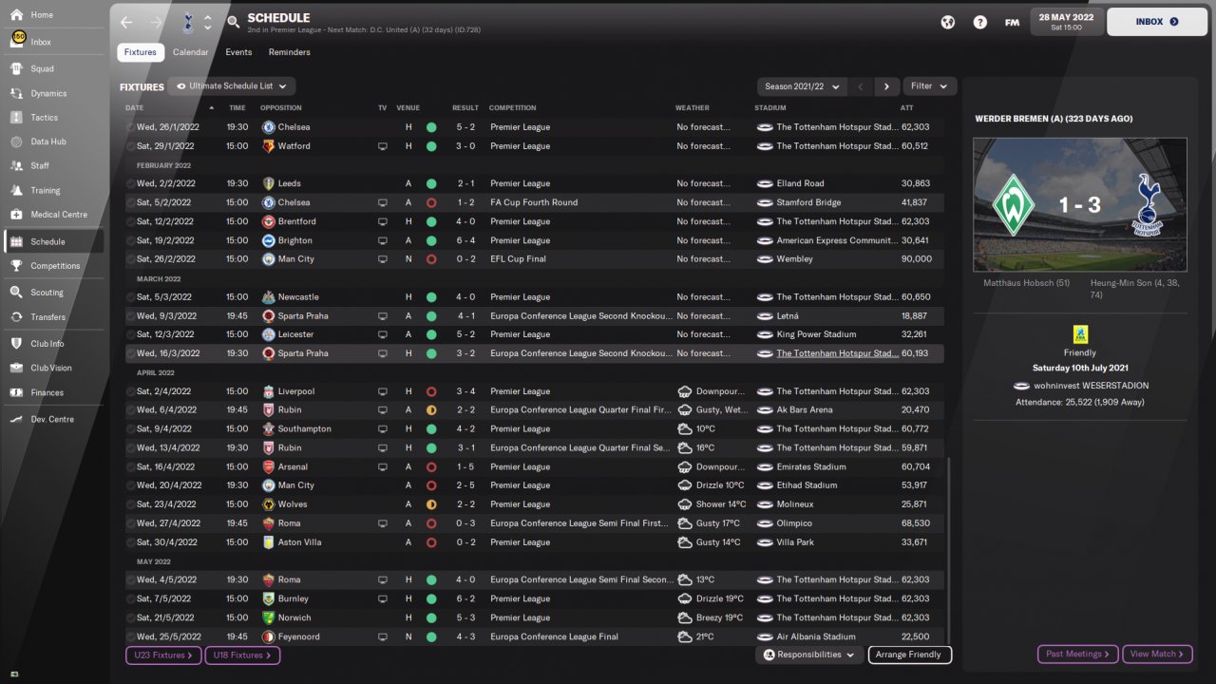Switch to the Fixtures tab
This screenshot has width=1216, height=684.
tap(141, 52)
